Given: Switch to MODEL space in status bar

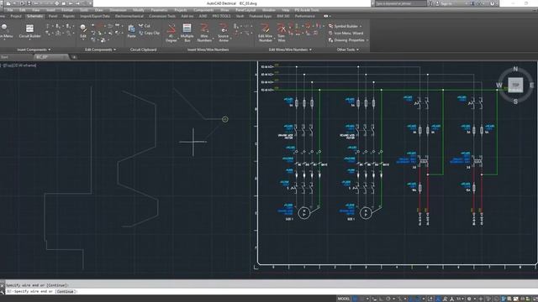Looking at the screenshot, I should coord(344,299).
